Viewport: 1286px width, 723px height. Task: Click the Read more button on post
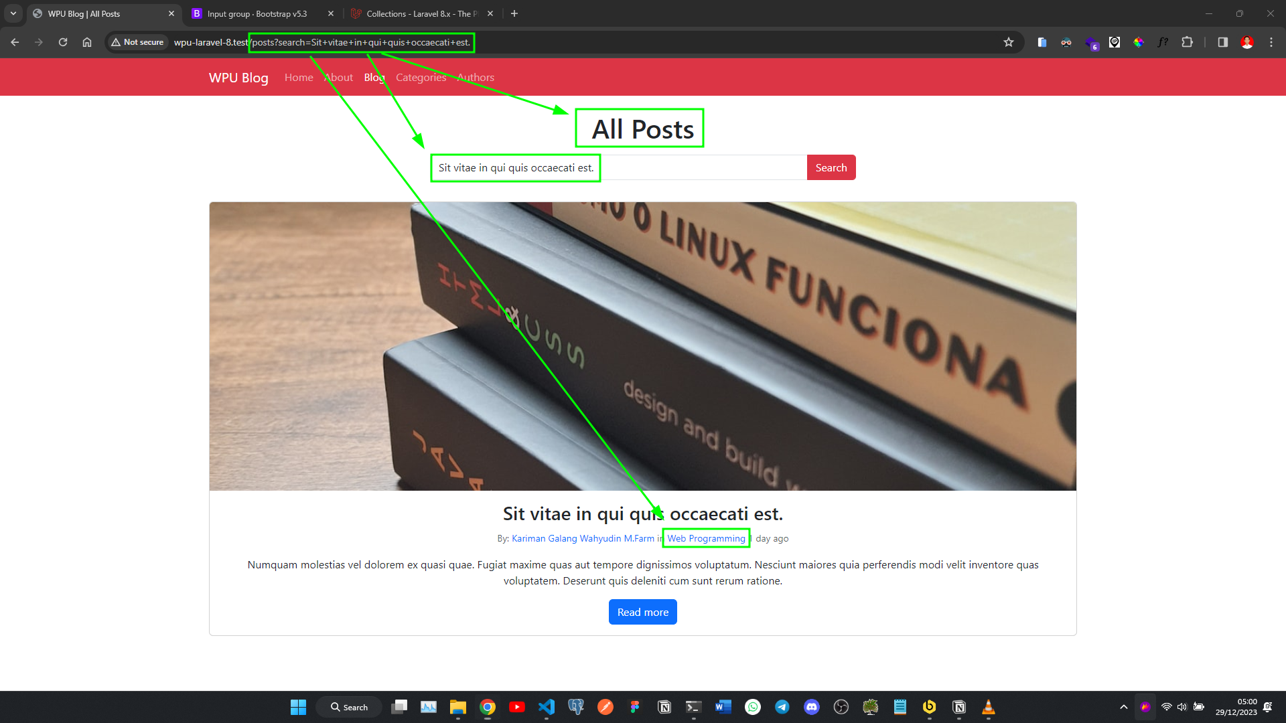[x=642, y=612]
